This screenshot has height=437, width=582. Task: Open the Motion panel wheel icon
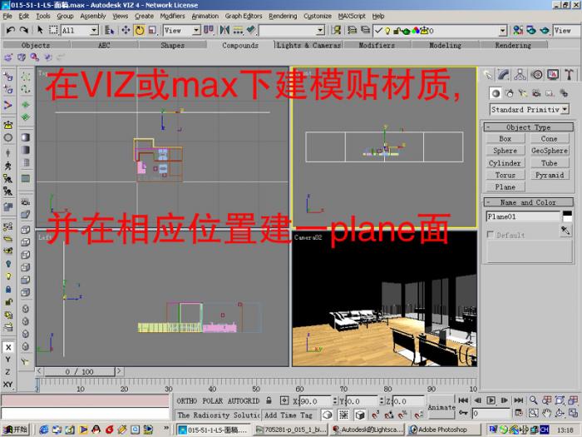point(537,75)
